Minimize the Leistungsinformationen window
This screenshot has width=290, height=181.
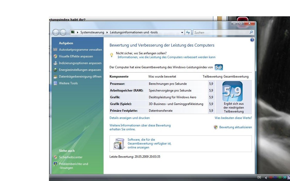click(234, 24)
